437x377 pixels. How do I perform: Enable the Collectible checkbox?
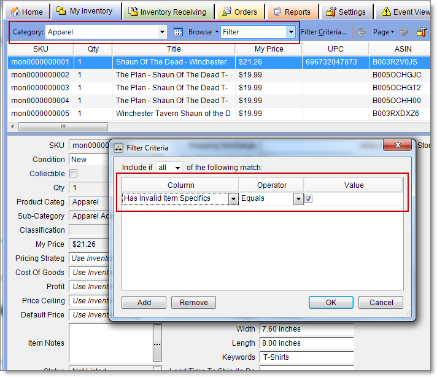[x=74, y=174]
